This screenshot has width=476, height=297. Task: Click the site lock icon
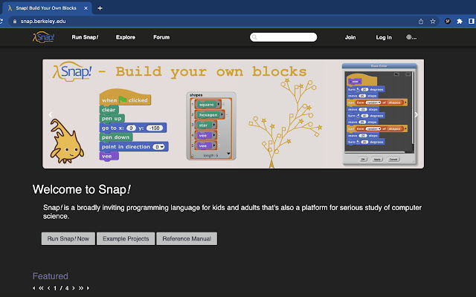click(x=15, y=22)
